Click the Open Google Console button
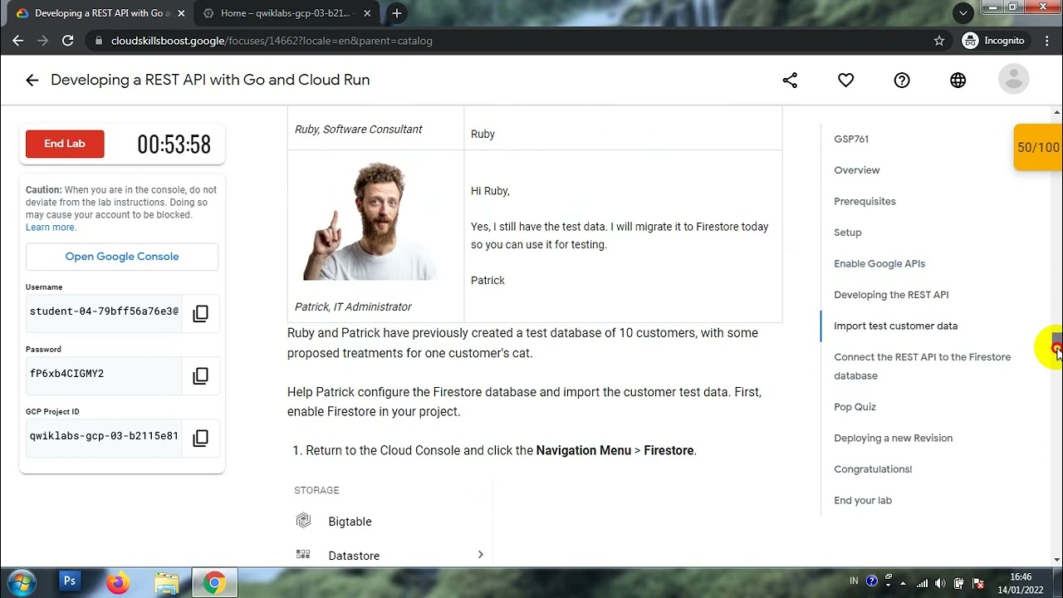 tap(122, 257)
